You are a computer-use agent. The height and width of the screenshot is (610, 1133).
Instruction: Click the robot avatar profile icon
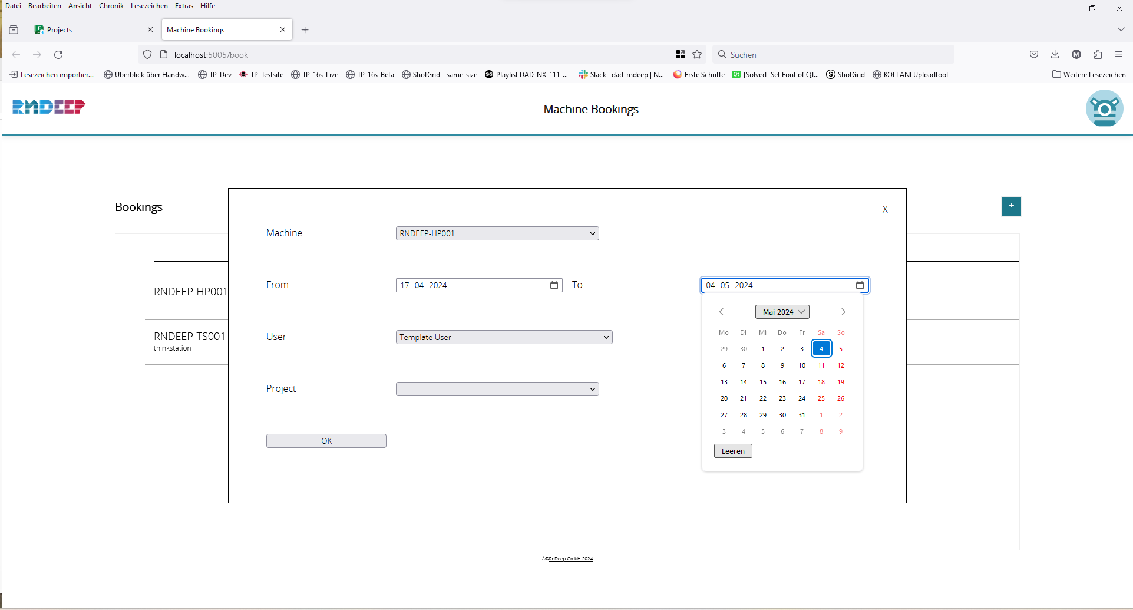tap(1104, 108)
